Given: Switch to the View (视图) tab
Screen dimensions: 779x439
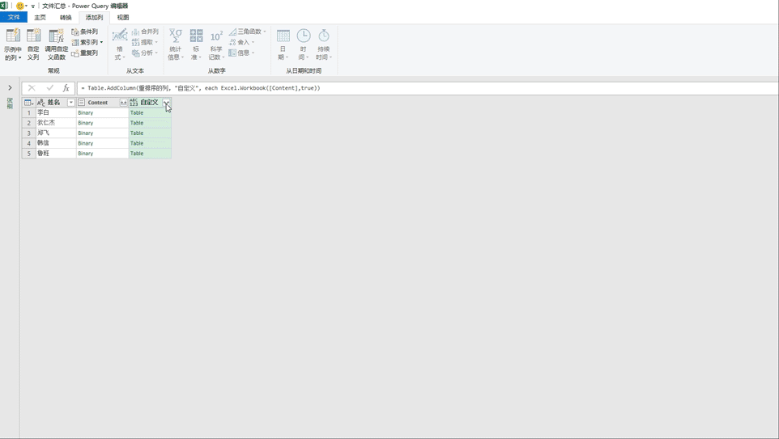Looking at the screenshot, I should [123, 17].
